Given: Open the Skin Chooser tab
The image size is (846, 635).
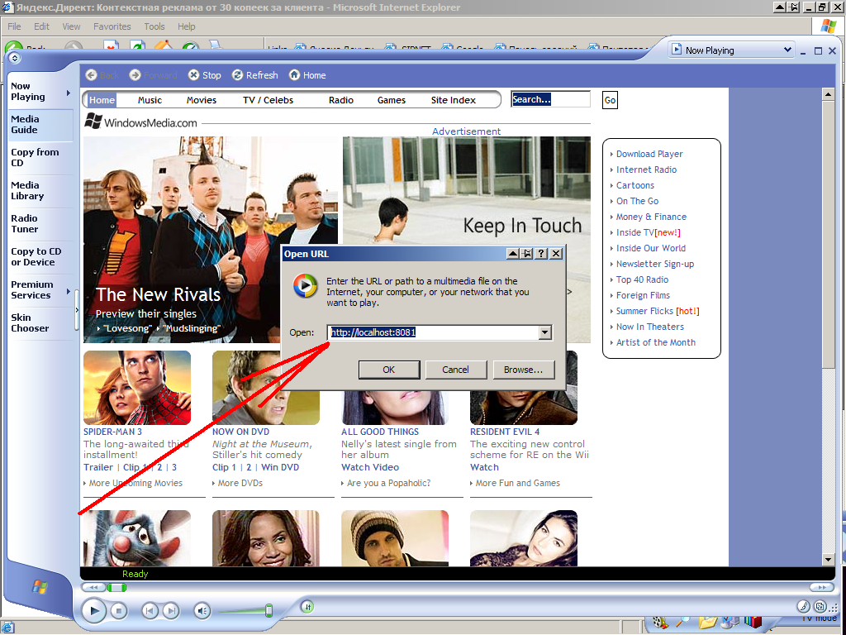Looking at the screenshot, I should 41,323.
